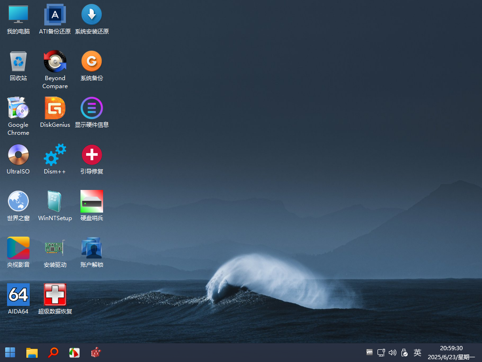Open File Explorer from the taskbar
Image resolution: width=482 pixels, height=362 pixels.
tap(32, 352)
